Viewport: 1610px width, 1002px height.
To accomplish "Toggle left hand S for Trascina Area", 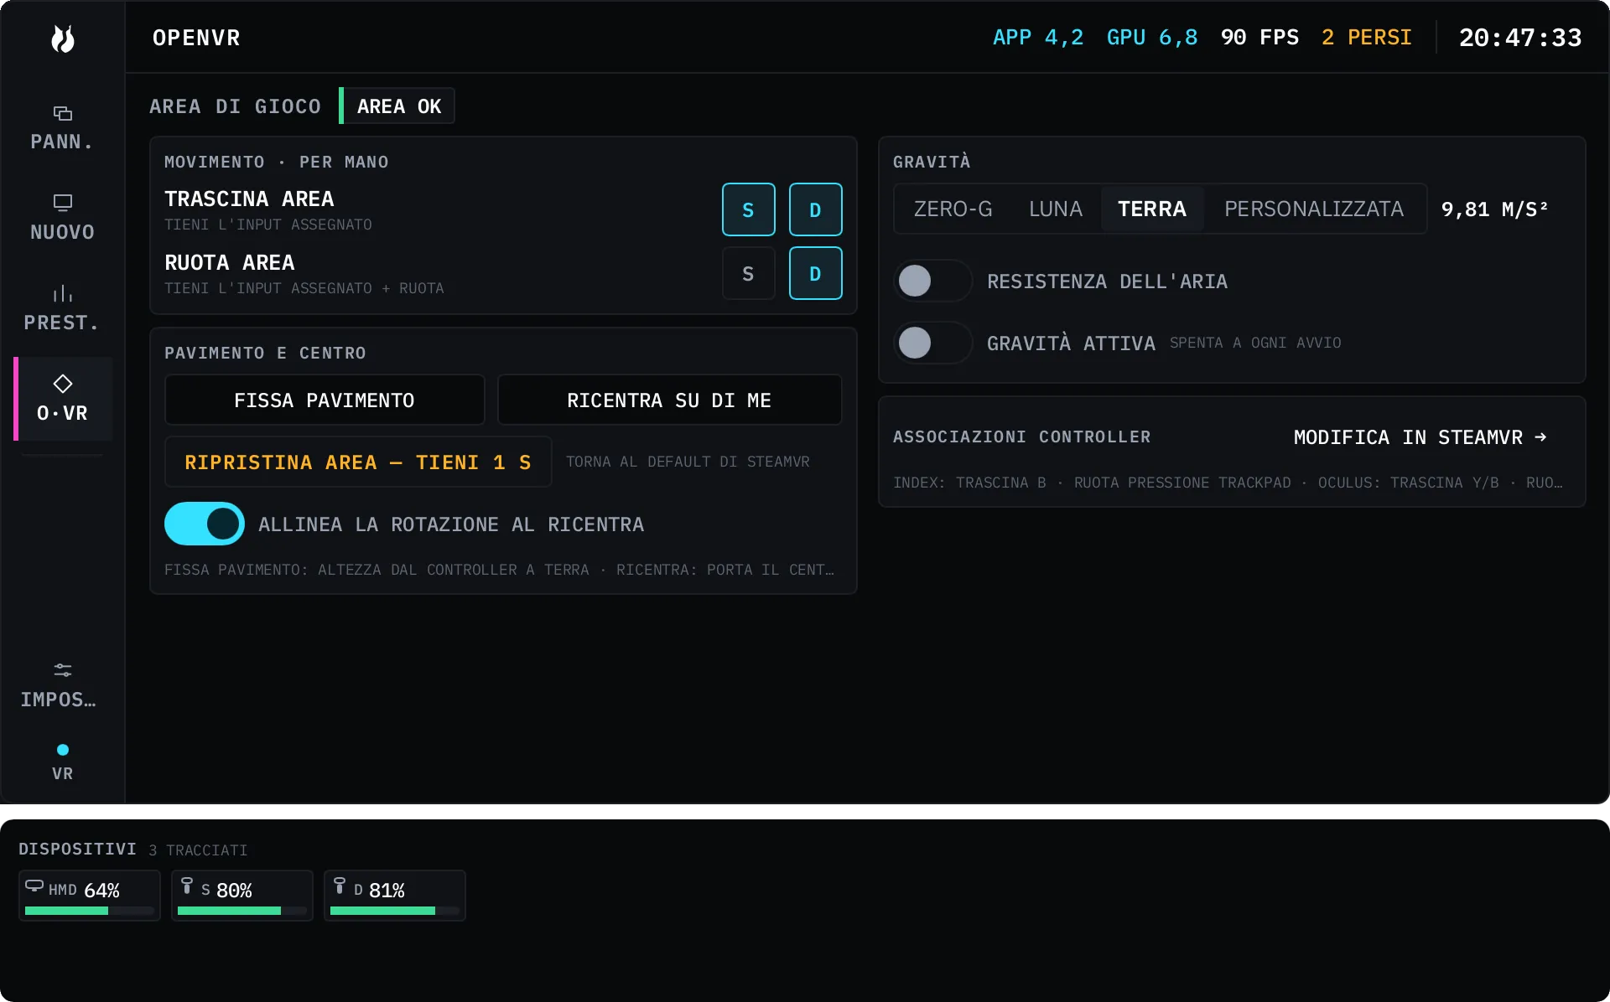I will coord(748,209).
